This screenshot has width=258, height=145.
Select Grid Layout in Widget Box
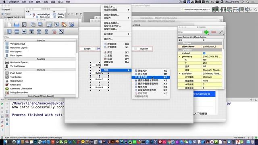click(x=16, y=52)
